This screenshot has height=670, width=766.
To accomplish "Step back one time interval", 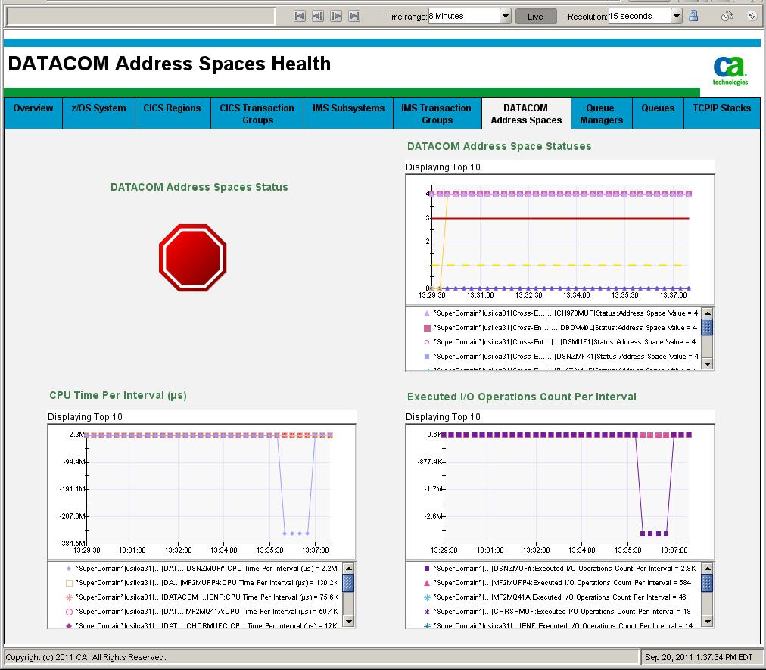I will [x=318, y=16].
